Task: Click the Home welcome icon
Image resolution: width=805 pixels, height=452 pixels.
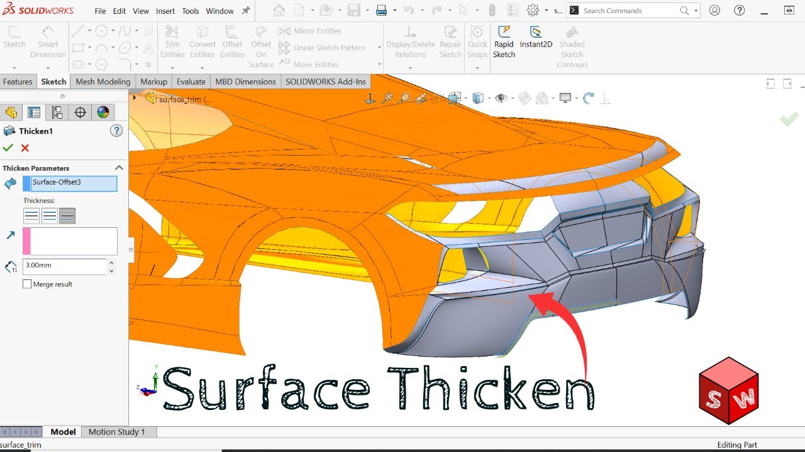Action: pyautogui.click(x=279, y=10)
